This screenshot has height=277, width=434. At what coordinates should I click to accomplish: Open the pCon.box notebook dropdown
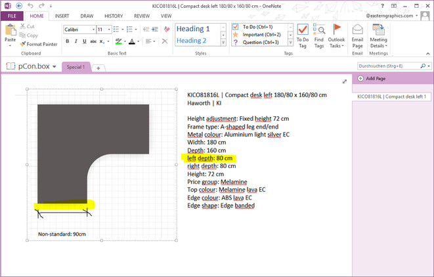54,66
